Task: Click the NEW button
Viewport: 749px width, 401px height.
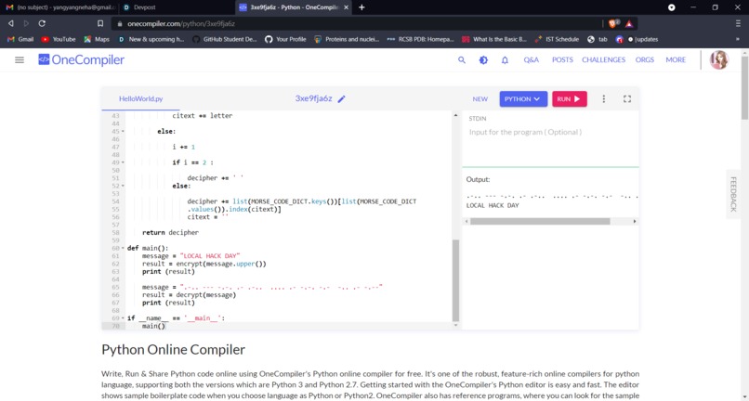Action: click(x=480, y=98)
